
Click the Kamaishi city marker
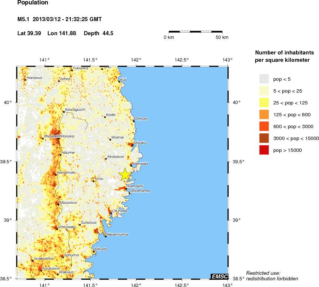pyautogui.click(x=126, y=188)
